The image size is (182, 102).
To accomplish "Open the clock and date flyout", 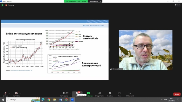I will tap(171, 99).
